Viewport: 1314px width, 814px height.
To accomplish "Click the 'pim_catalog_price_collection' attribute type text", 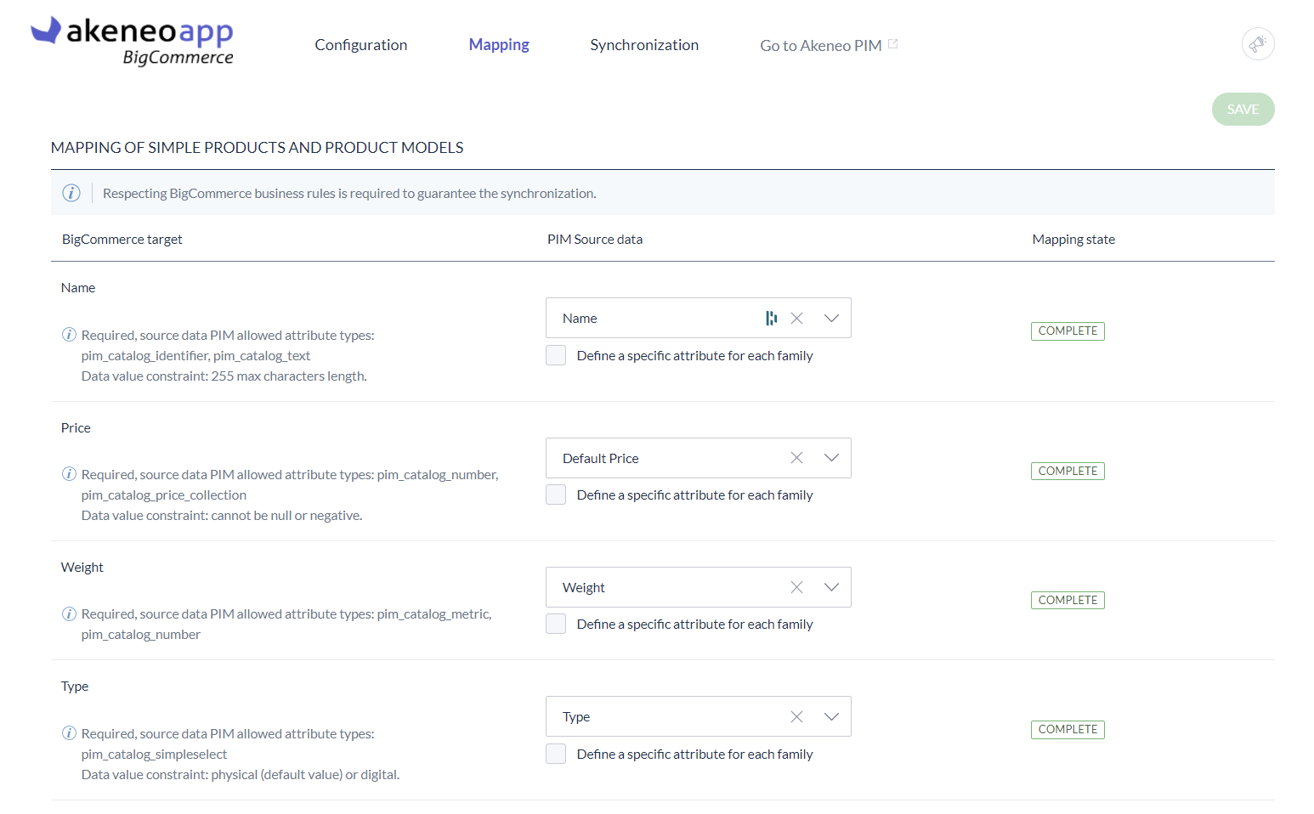I will [164, 495].
